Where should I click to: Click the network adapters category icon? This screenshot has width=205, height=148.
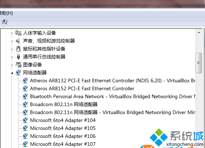tap(18, 73)
